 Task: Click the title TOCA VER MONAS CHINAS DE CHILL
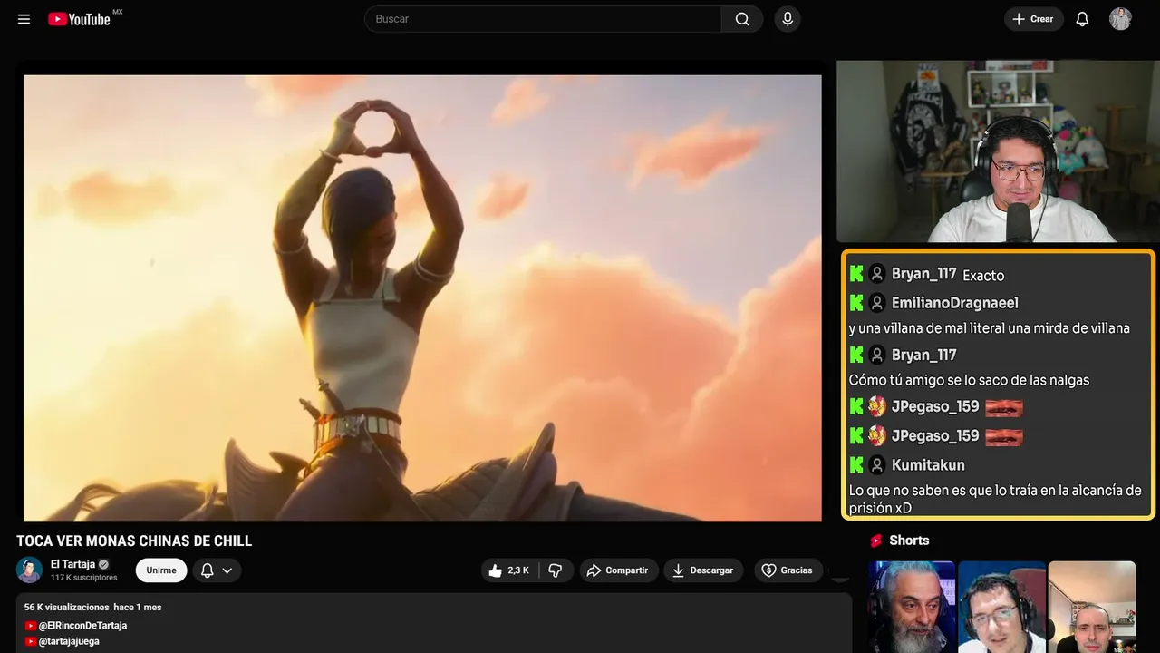134,541
